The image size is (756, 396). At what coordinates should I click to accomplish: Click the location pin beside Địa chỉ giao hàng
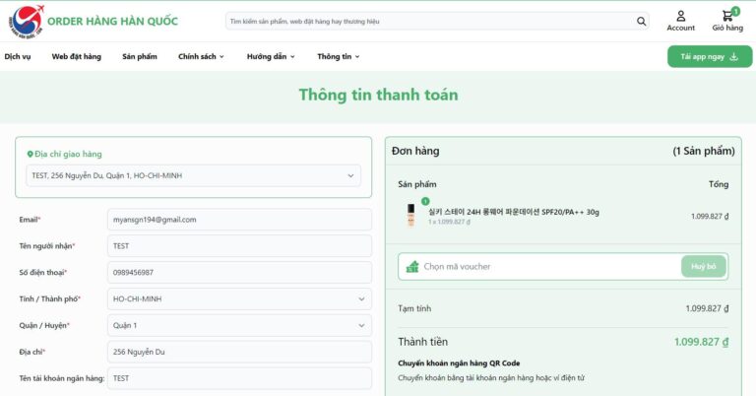point(30,154)
